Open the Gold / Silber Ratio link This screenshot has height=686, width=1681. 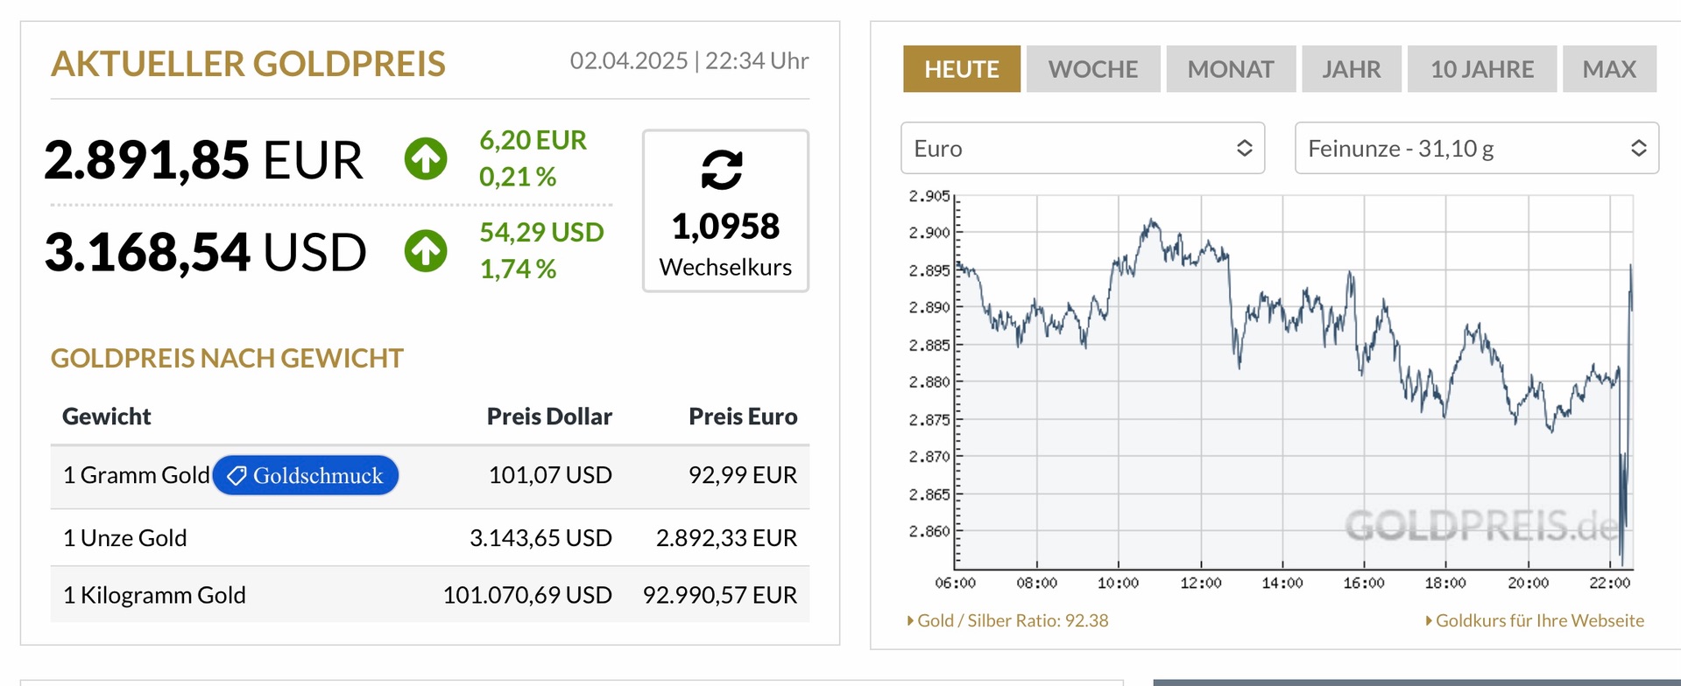click(1013, 620)
